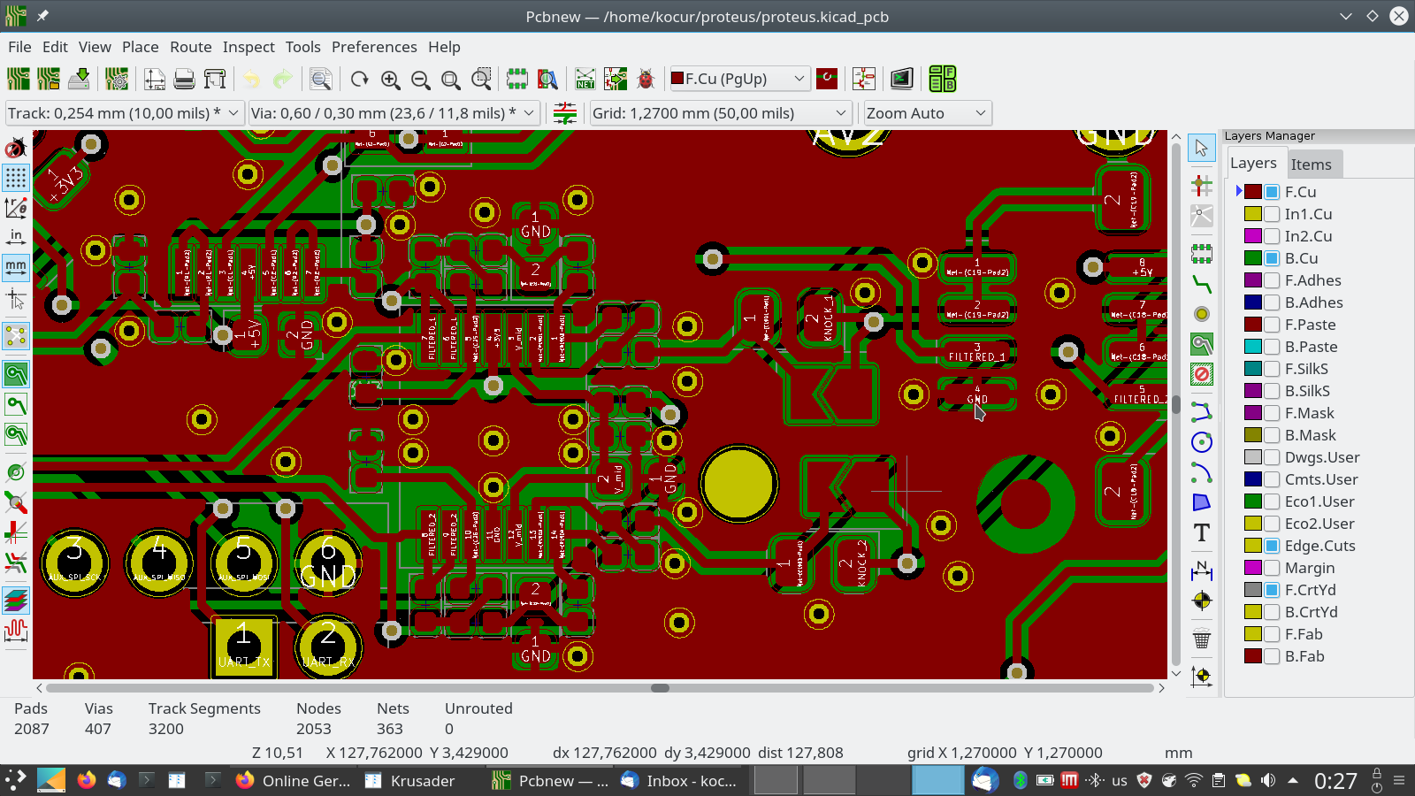
Task: Click horizontal scrollbar thumb under canvas
Action: [660, 688]
